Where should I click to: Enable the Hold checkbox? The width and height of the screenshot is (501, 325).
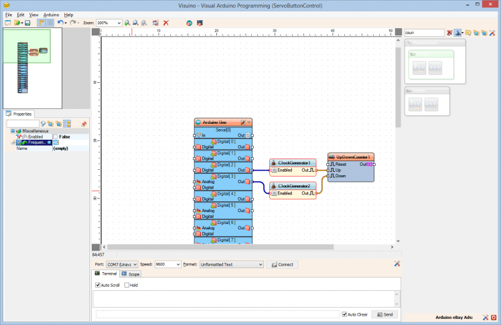pyautogui.click(x=127, y=285)
